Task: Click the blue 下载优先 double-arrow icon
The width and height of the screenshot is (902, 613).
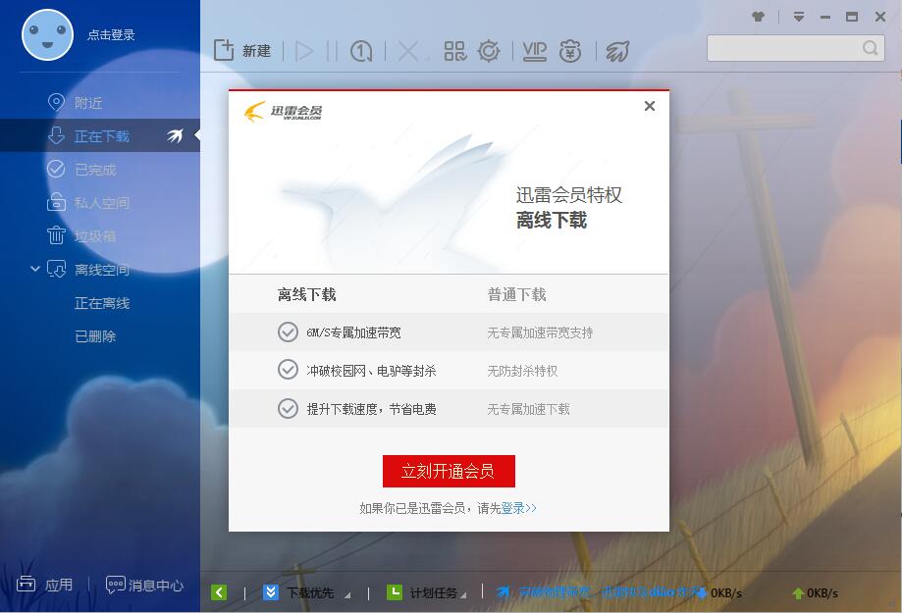Action: [x=271, y=592]
